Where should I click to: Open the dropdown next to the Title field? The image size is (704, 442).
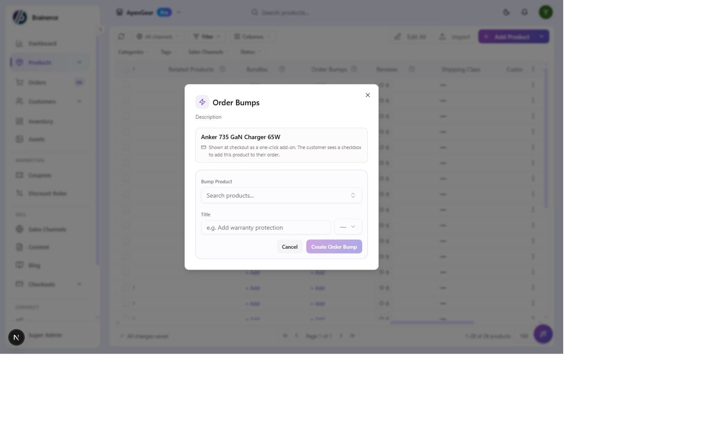click(x=348, y=227)
